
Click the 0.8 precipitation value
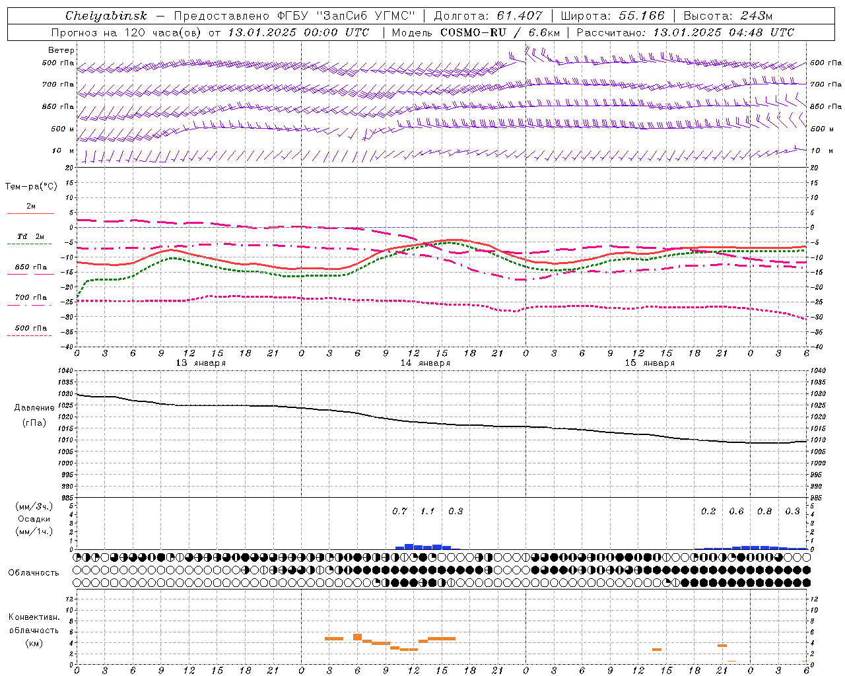[x=764, y=511]
